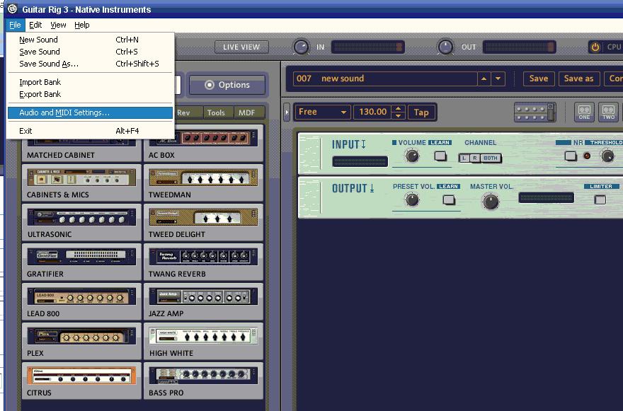Toggle the input Volume LEARN button

pyautogui.click(x=440, y=156)
